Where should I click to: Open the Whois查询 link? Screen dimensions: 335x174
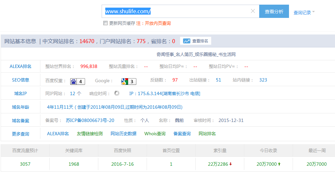pyautogui.click(x=155, y=134)
